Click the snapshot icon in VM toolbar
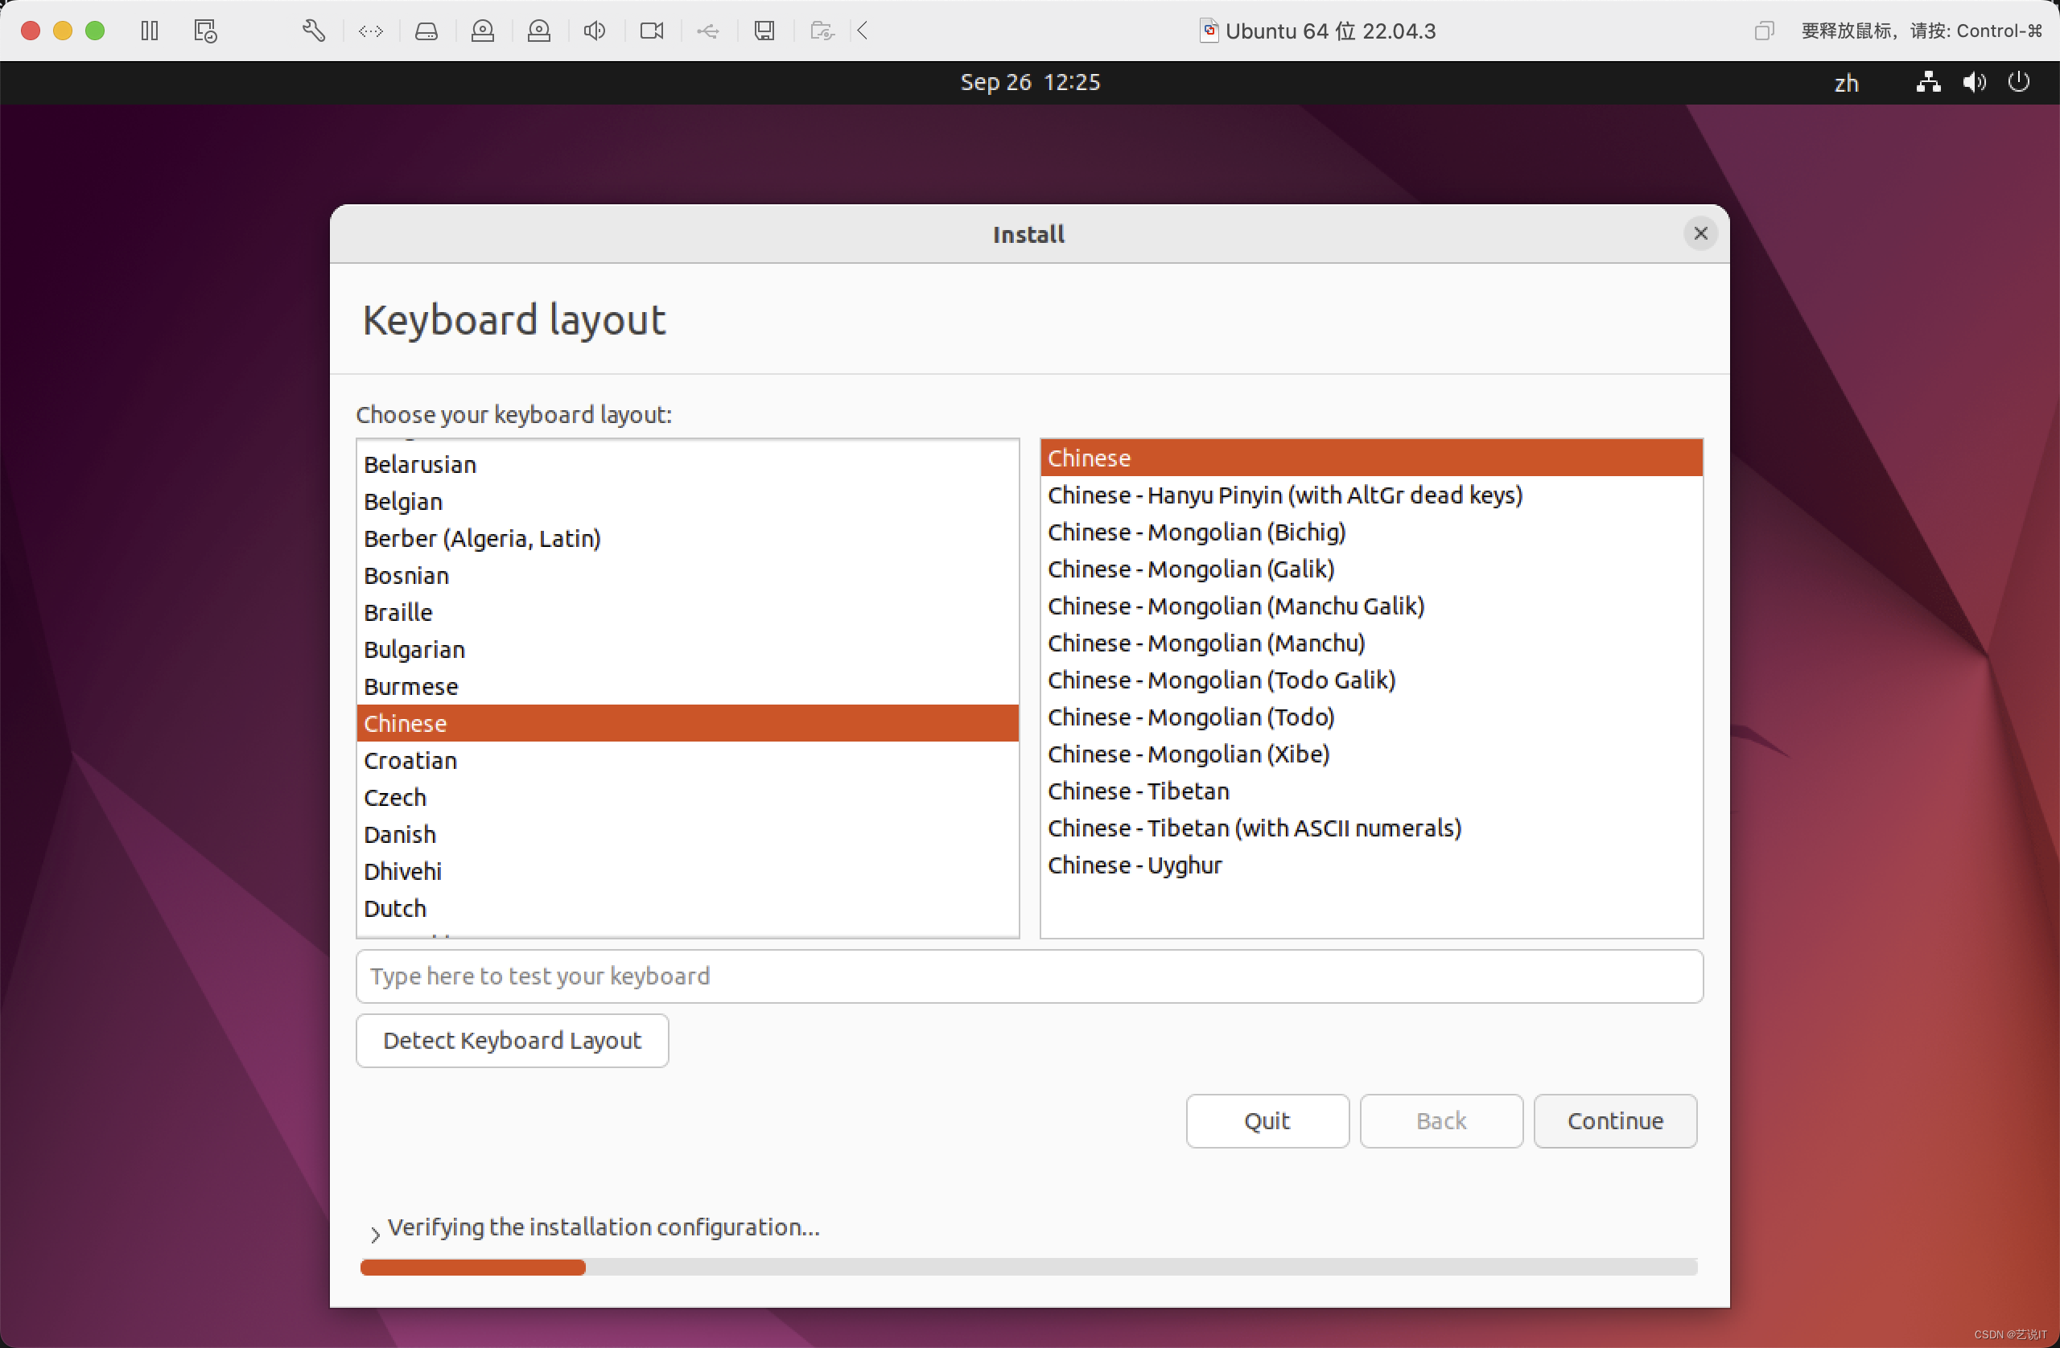 (x=204, y=29)
